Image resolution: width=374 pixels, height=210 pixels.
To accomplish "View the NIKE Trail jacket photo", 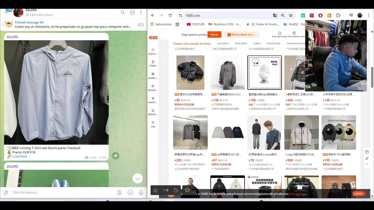I will pos(56,92).
